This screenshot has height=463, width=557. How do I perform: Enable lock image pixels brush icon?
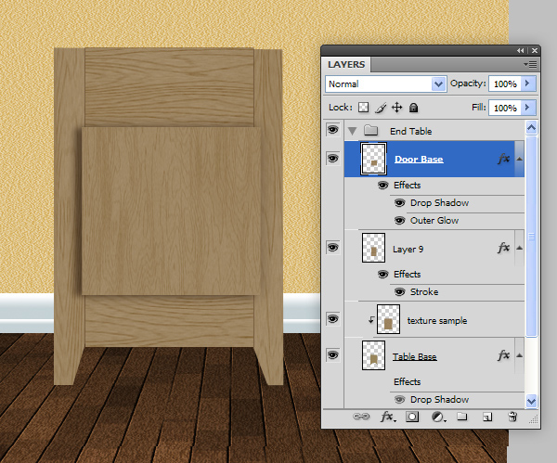381,108
